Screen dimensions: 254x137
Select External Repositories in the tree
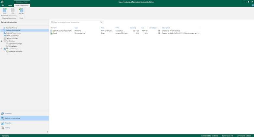pos(14,33)
